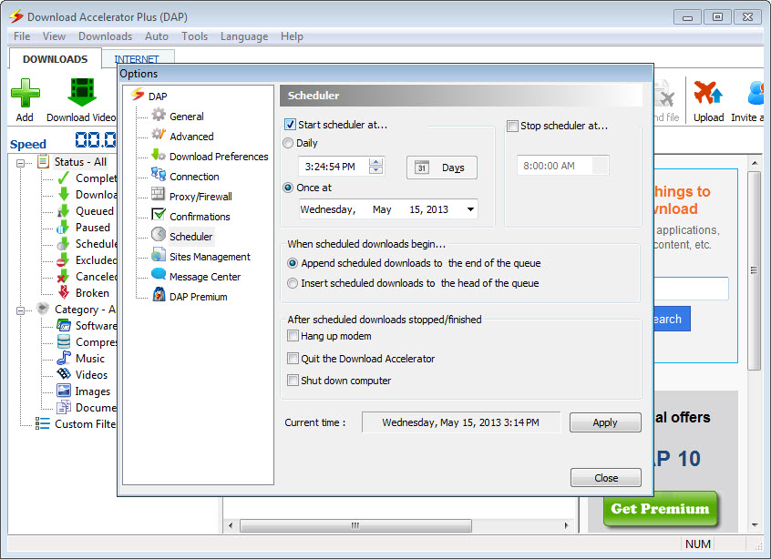Select the Advanced settings icon

point(159,135)
